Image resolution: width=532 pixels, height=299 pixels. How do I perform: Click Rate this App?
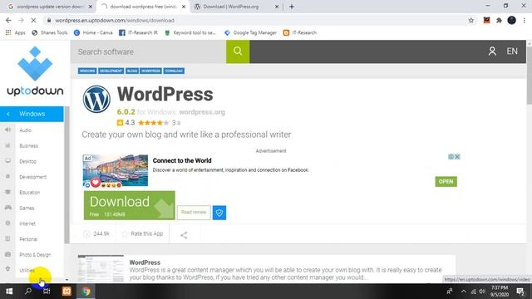pos(142,233)
